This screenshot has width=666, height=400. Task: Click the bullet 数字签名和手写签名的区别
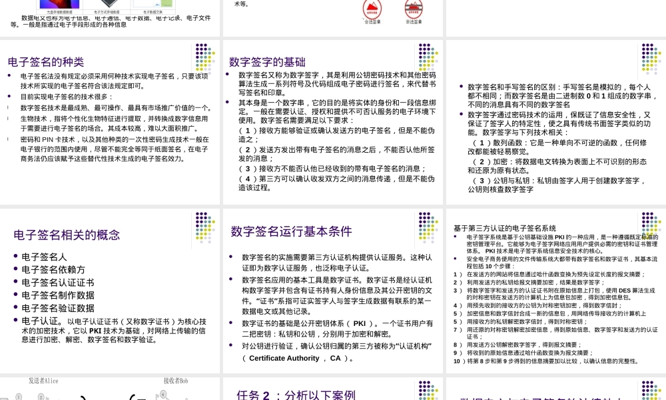click(x=563, y=96)
